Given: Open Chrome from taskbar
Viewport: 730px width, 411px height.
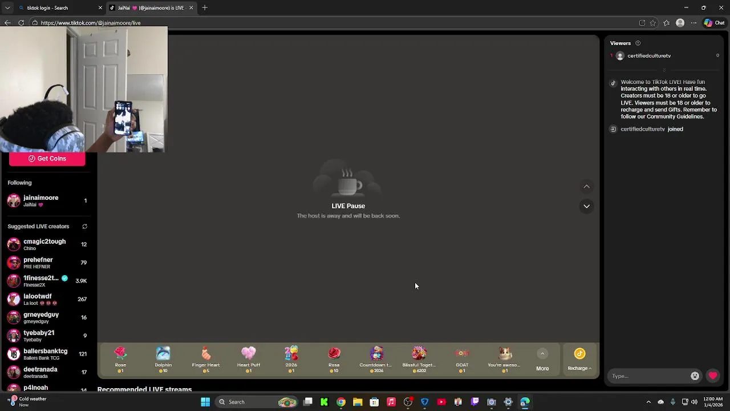Looking at the screenshot, I should (x=341, y=402).
